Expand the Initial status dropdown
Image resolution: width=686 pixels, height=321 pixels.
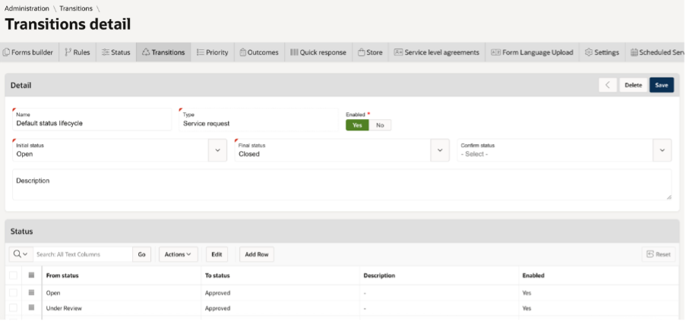tap(217, 150)
